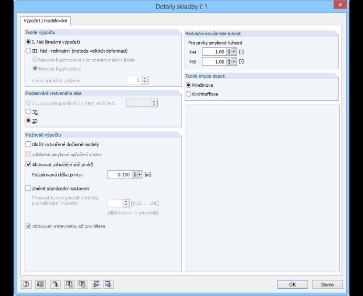
Task: Open k44 field's right-arrow value menu
Action: point(234,52)
